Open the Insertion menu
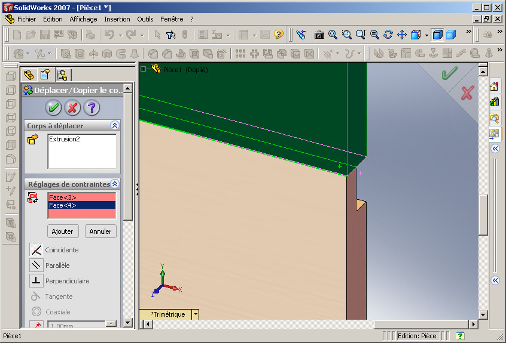506x343 pixels. [x=117, y=19]
